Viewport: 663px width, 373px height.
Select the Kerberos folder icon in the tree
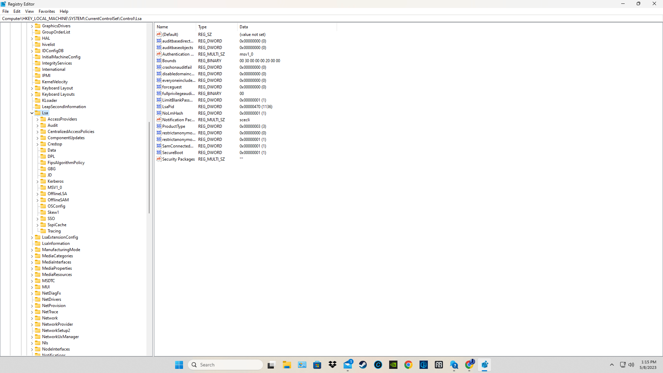(x=43, y=181)
